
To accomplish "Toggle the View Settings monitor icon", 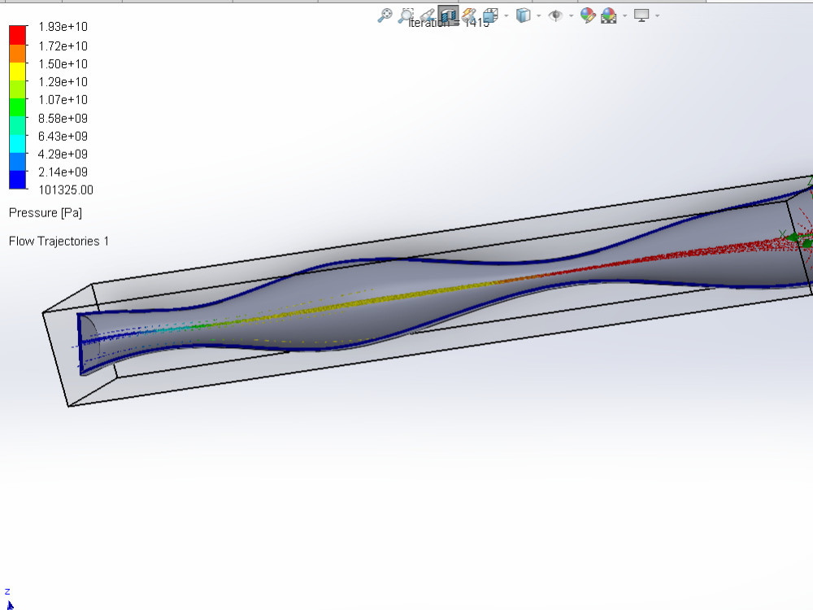I will tap(641, 15).
